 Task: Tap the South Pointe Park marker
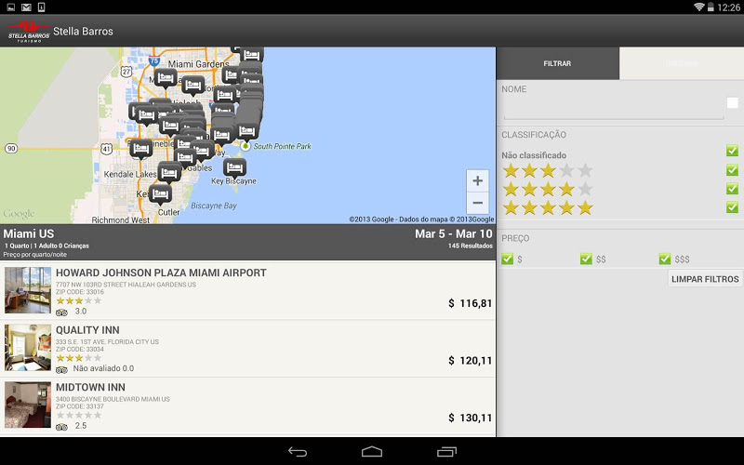(x=246, y=146)
